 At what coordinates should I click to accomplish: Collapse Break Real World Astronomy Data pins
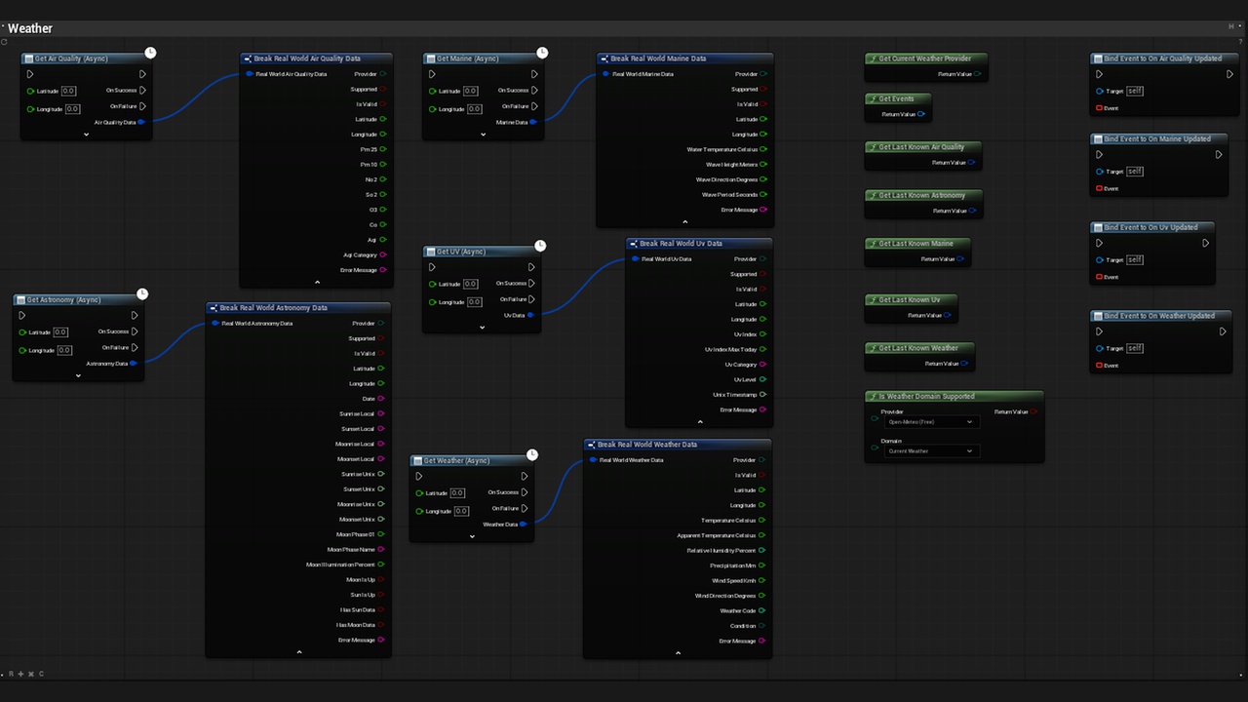(x=298, y=651)
